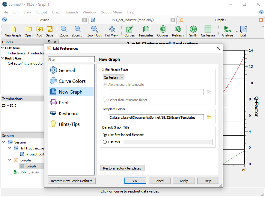Switch to Cartesian graph view
This screenshot has width=265, height=197.
208,31
